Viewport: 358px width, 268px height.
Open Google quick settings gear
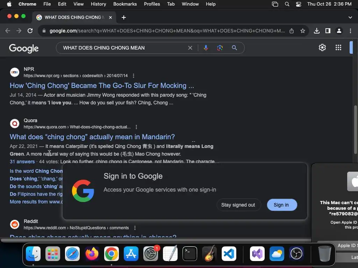point(322,47)
